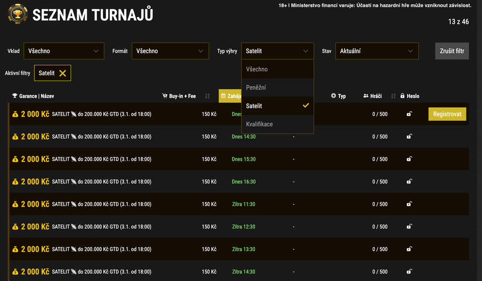Open the Vklad dropdown
Image resolution: width=482 pixels, height=281 pixels.
click(x=64, y=51)
